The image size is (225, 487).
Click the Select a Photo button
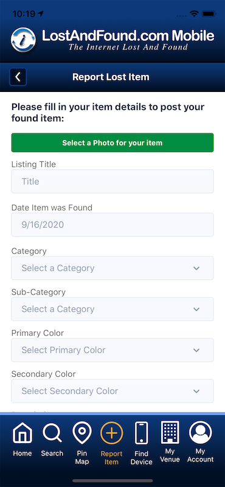(112, 142)
